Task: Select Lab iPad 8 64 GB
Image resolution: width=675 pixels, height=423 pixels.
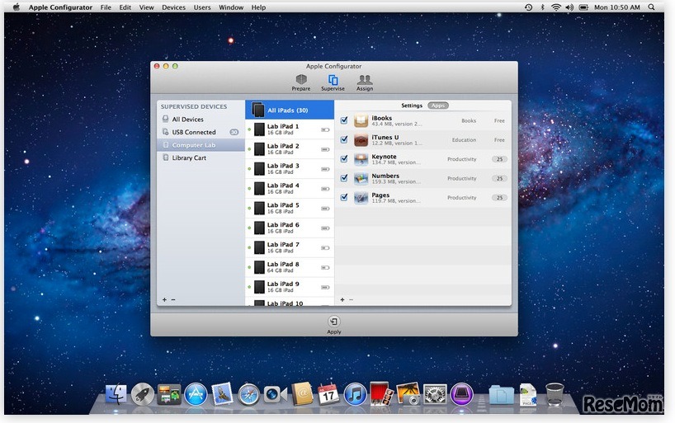Action: point(290,267)
